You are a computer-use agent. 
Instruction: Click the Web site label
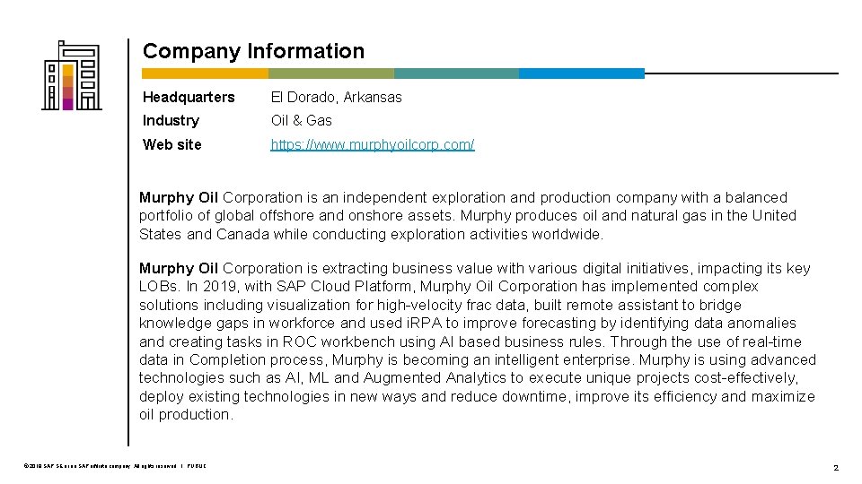172,144
